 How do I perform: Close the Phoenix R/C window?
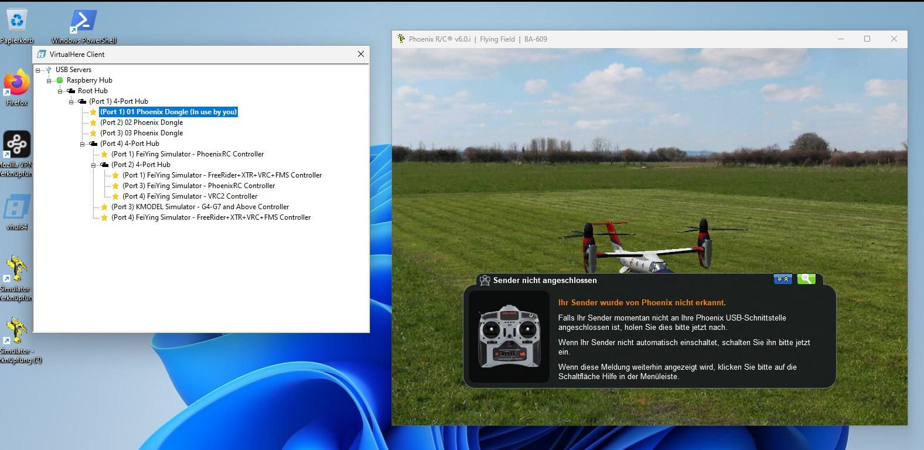[x=894, y=39]
